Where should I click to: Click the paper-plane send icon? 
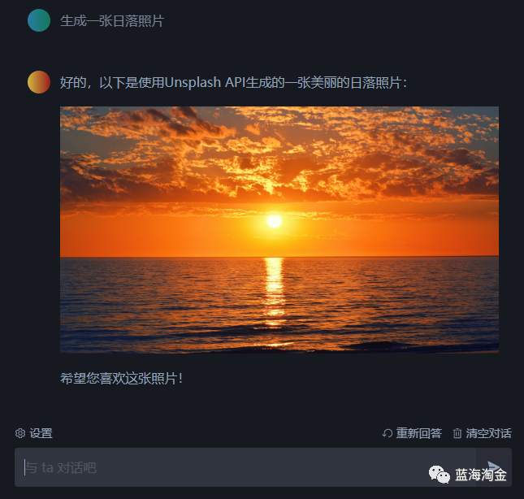[x=494, y=466]
